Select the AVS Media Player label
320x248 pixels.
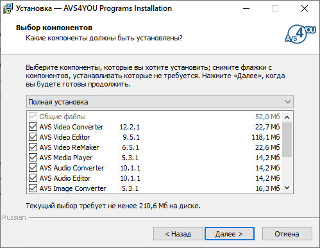(x=66, y=158)
